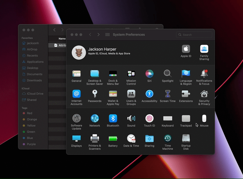
Task: Open Bluetooth preferences
Action: pos(113,121)
